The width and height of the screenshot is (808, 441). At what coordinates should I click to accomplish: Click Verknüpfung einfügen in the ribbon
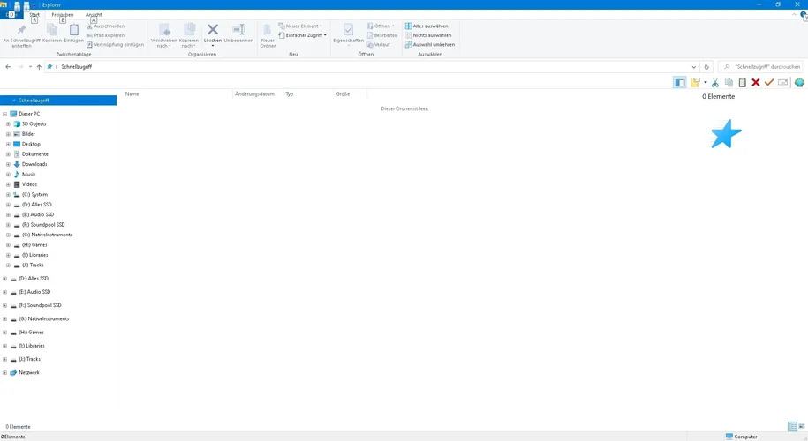115,44
